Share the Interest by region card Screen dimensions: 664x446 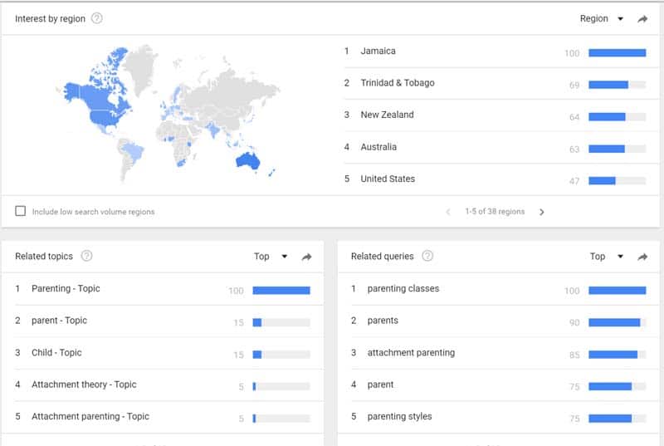click(x=642, y=18)
